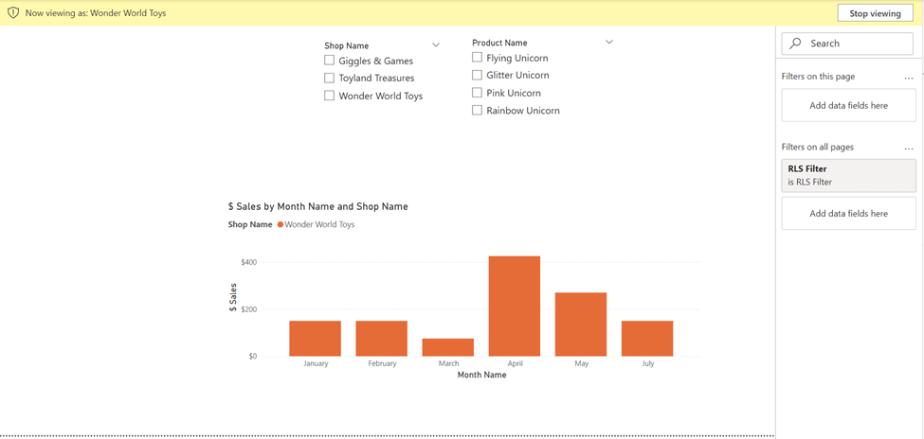Expand the Shop Name slicer chevron

[x=436, y=44]
